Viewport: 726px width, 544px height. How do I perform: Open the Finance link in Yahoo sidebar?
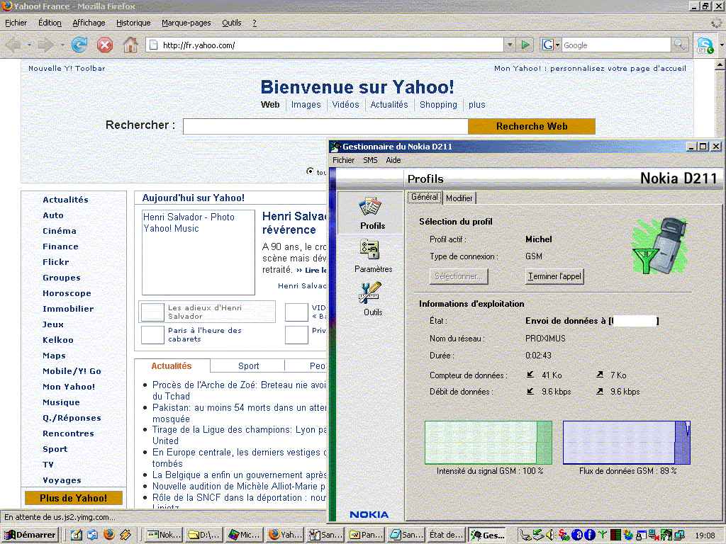[x=60, y=246]
